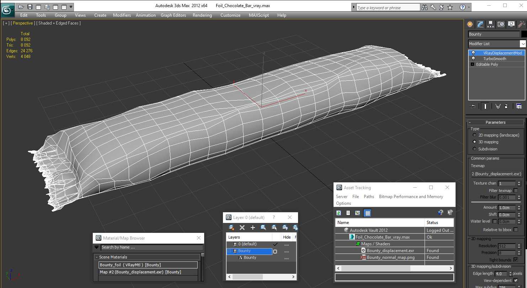Screen dimensions: 527x288
Task: Open the Create command panel tab
Action: [x=470, y=24]
